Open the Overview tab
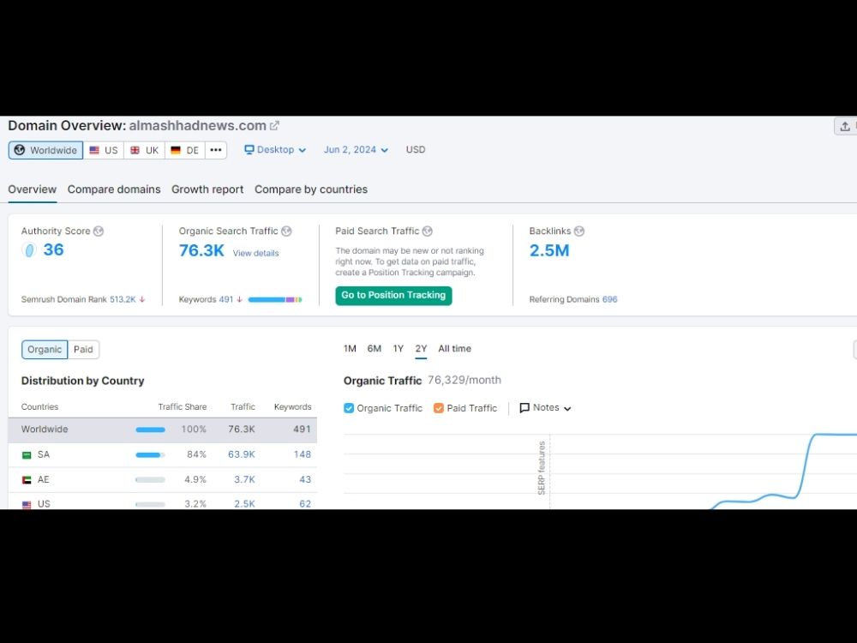Viewport: 857px width, 643px height. point(33,189)
